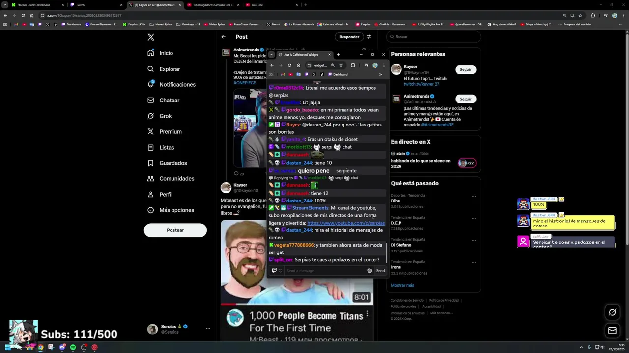
Task: Open Dashboard bookmark in widget window
Action: (x=338, y=75)
